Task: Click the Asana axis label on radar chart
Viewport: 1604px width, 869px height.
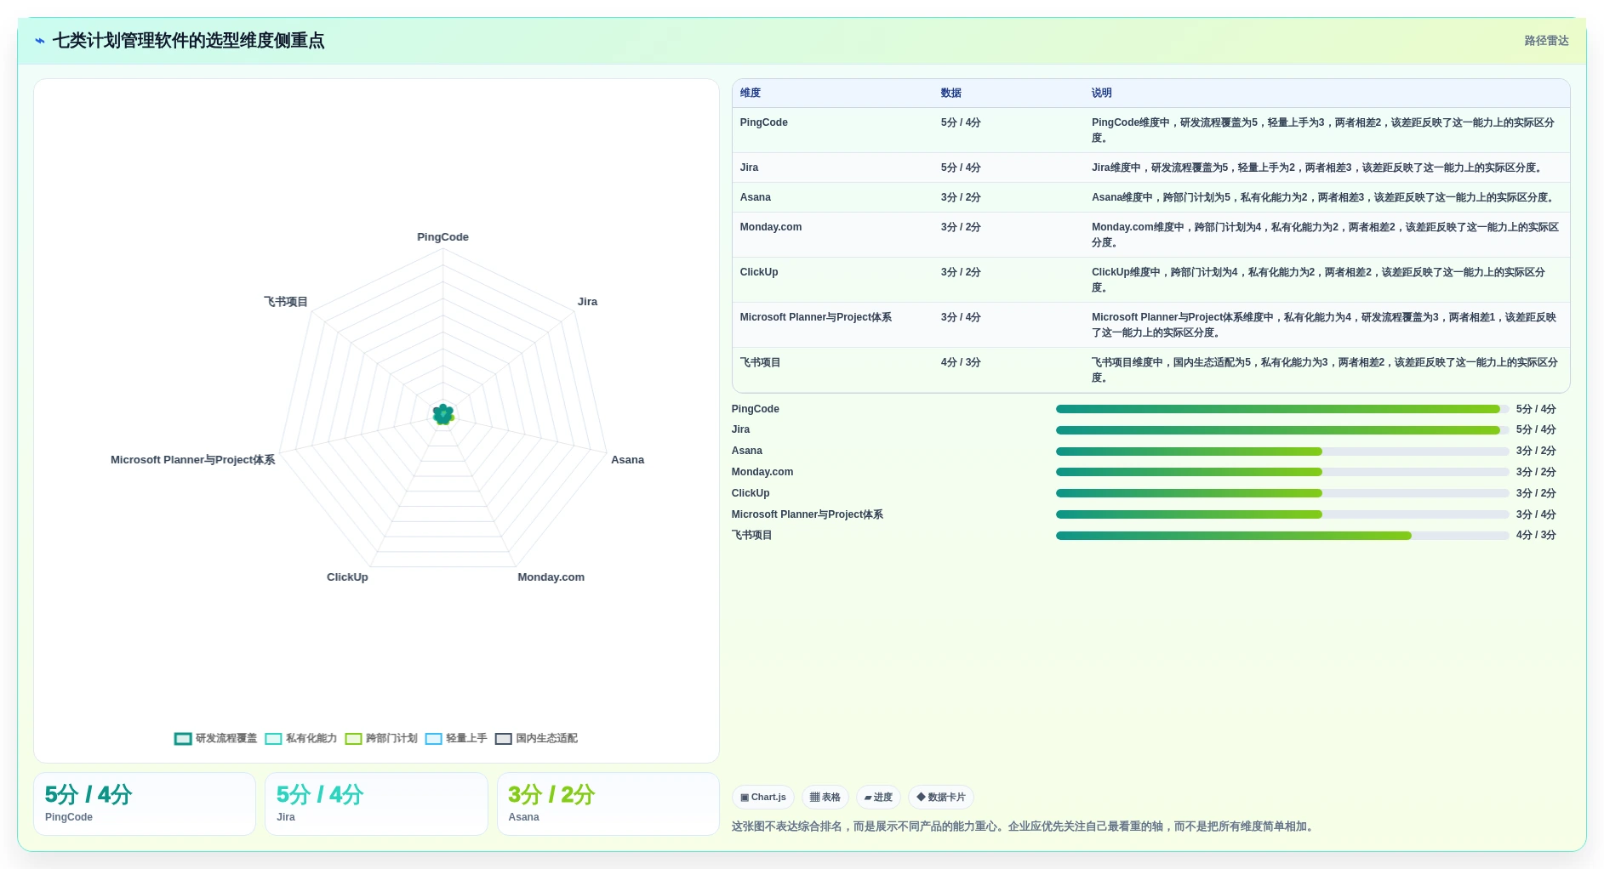Action: [627, 460]
